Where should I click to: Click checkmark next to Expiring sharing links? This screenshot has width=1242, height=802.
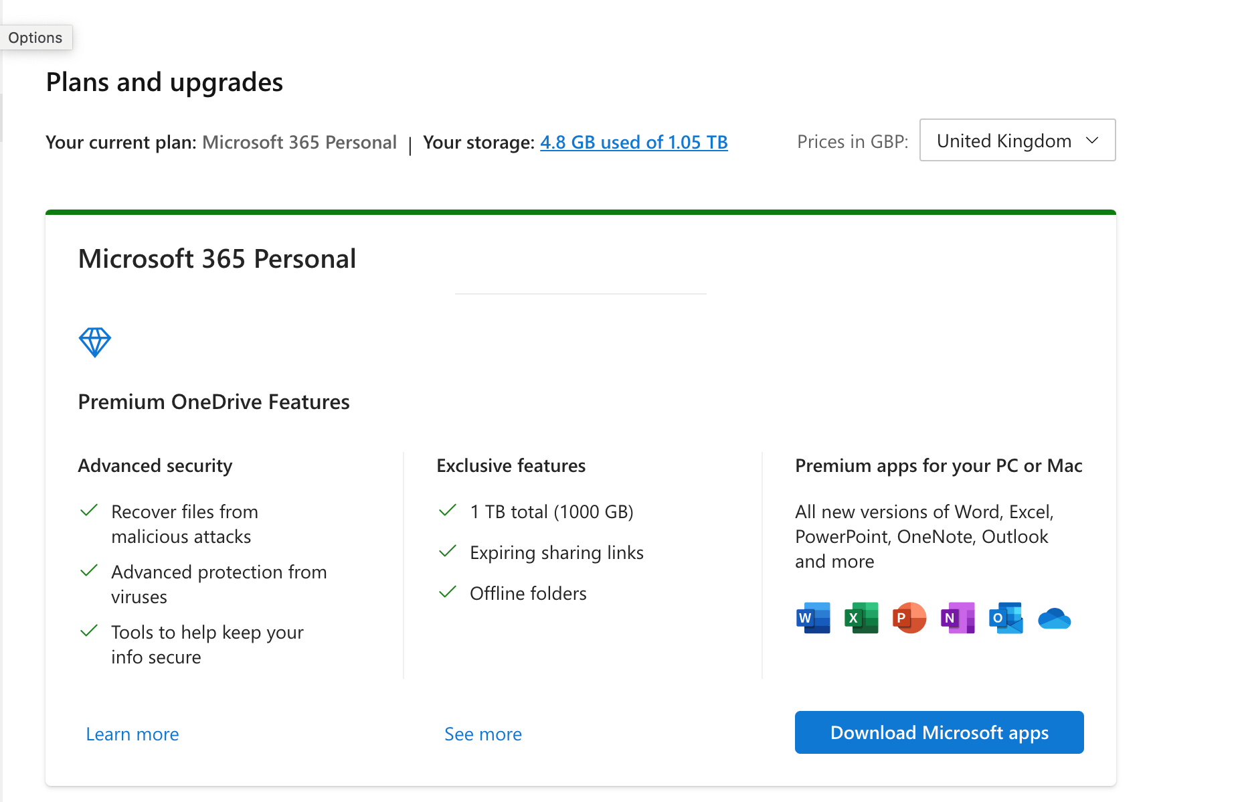click(448, 552)
